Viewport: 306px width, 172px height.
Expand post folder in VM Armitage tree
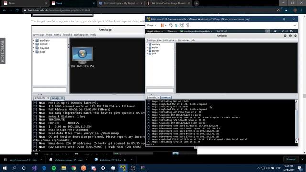pos(147,54)
